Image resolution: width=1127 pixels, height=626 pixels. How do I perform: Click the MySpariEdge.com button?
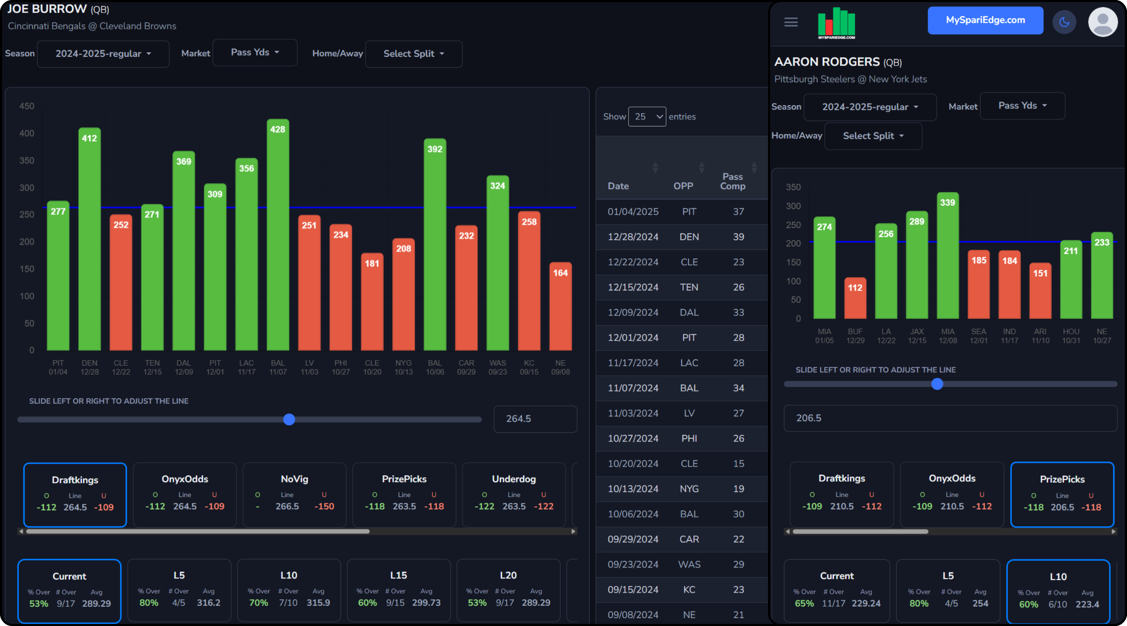pos(985,20)
